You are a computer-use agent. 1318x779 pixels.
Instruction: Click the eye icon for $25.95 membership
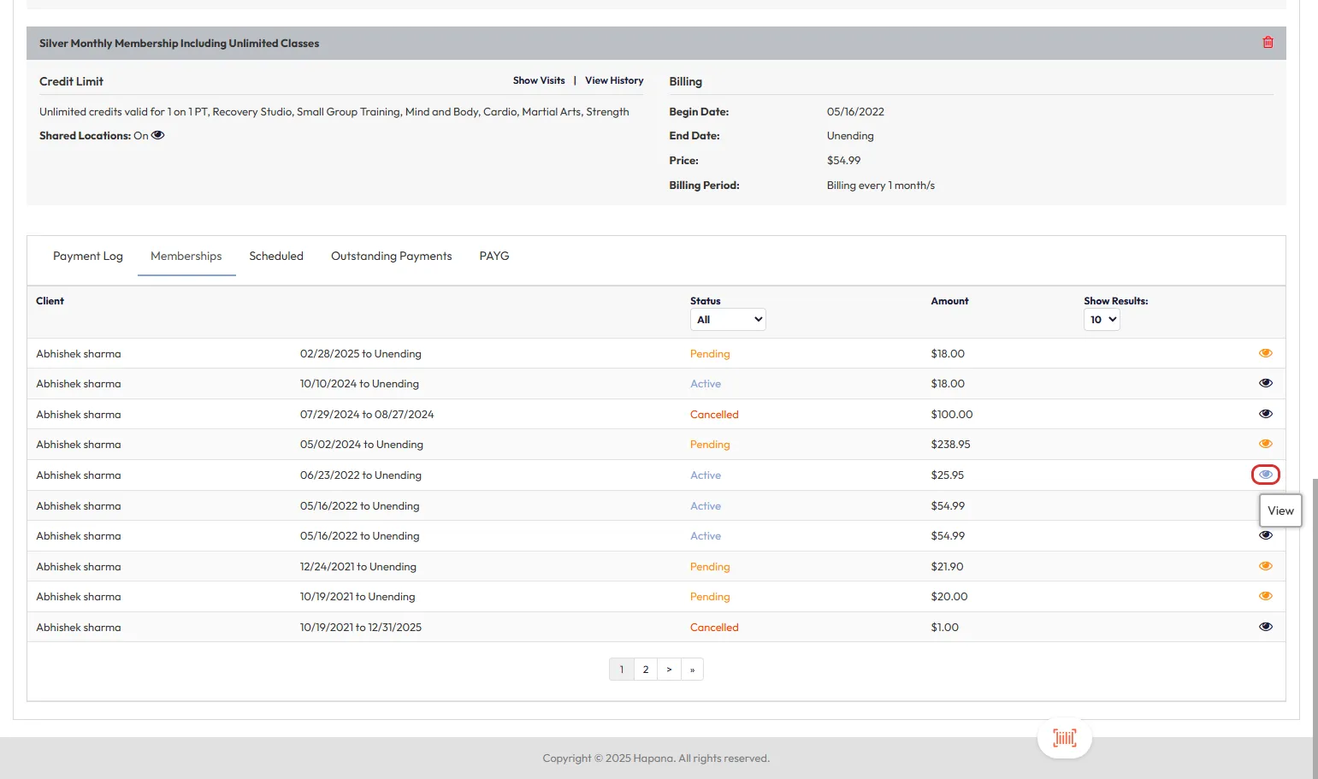click(1265, 475)
